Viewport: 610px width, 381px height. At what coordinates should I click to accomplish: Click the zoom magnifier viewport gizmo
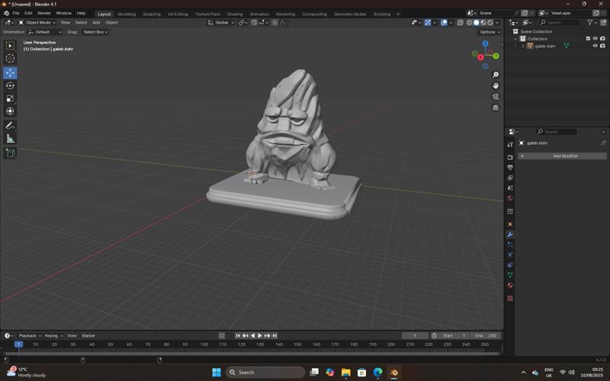(x=496, y=75)
